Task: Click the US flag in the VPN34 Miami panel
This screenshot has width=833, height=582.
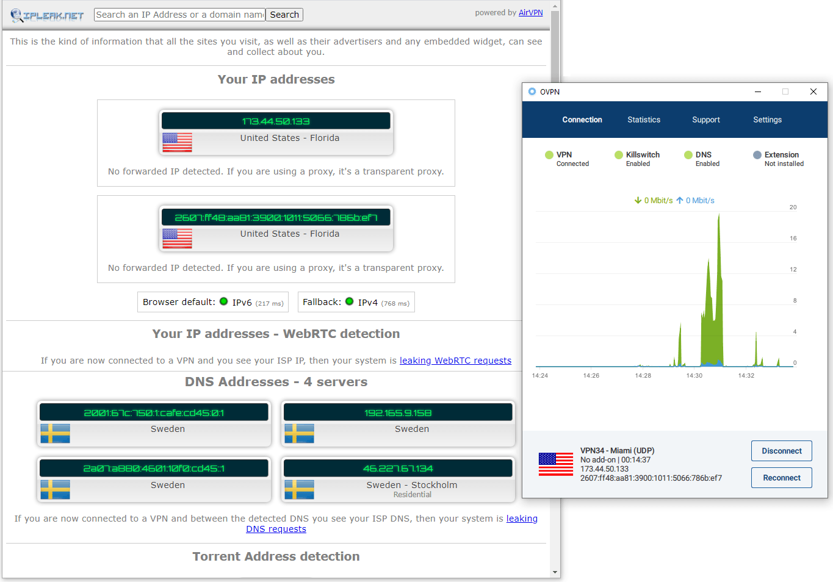Action: [555, 464]
